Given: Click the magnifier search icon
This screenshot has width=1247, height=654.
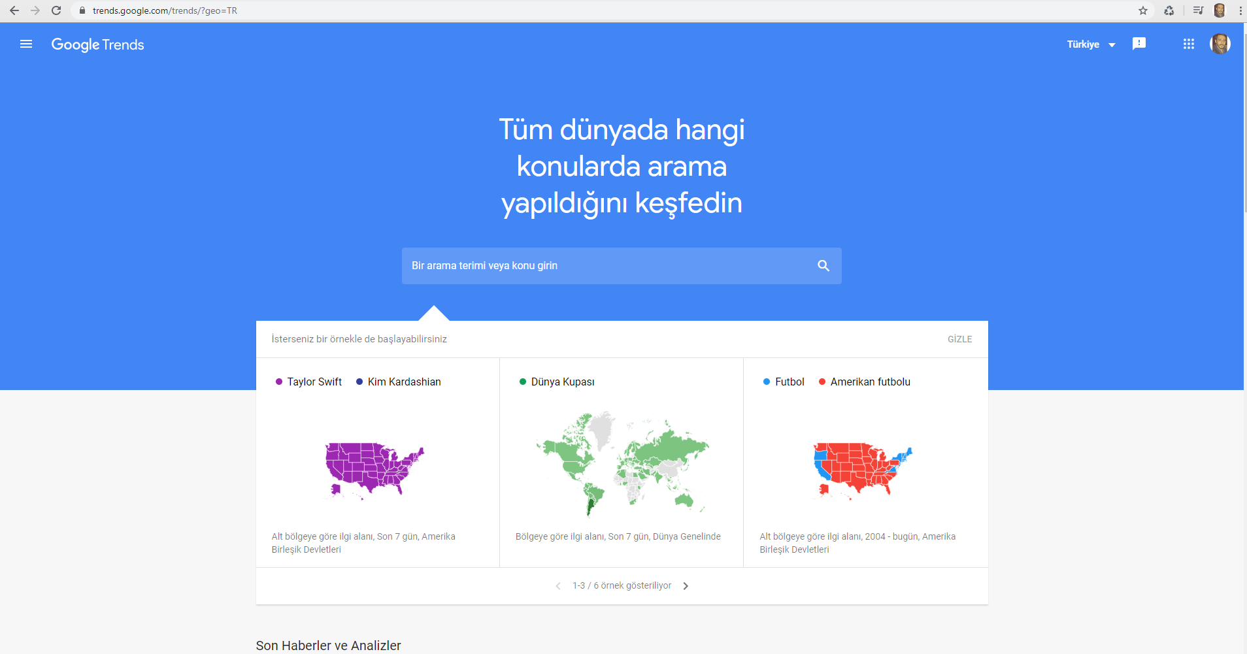Looking at the screenshot, I should coord(823,266).
